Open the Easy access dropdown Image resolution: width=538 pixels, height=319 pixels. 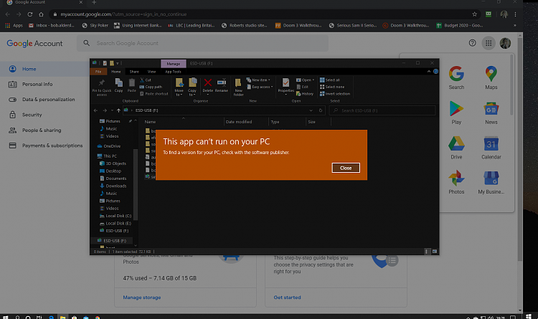tap(260, 87)
